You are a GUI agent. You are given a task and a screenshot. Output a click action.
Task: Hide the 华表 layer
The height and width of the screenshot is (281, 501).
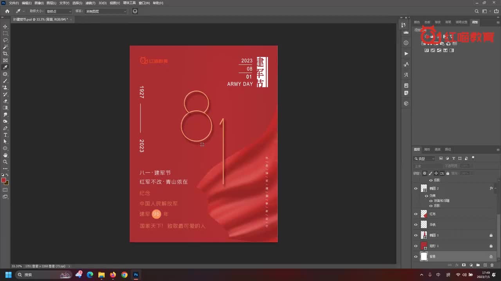[416, 224]
